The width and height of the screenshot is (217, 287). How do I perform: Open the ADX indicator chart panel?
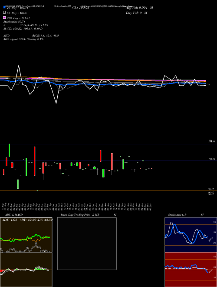[x=26, y=235]
